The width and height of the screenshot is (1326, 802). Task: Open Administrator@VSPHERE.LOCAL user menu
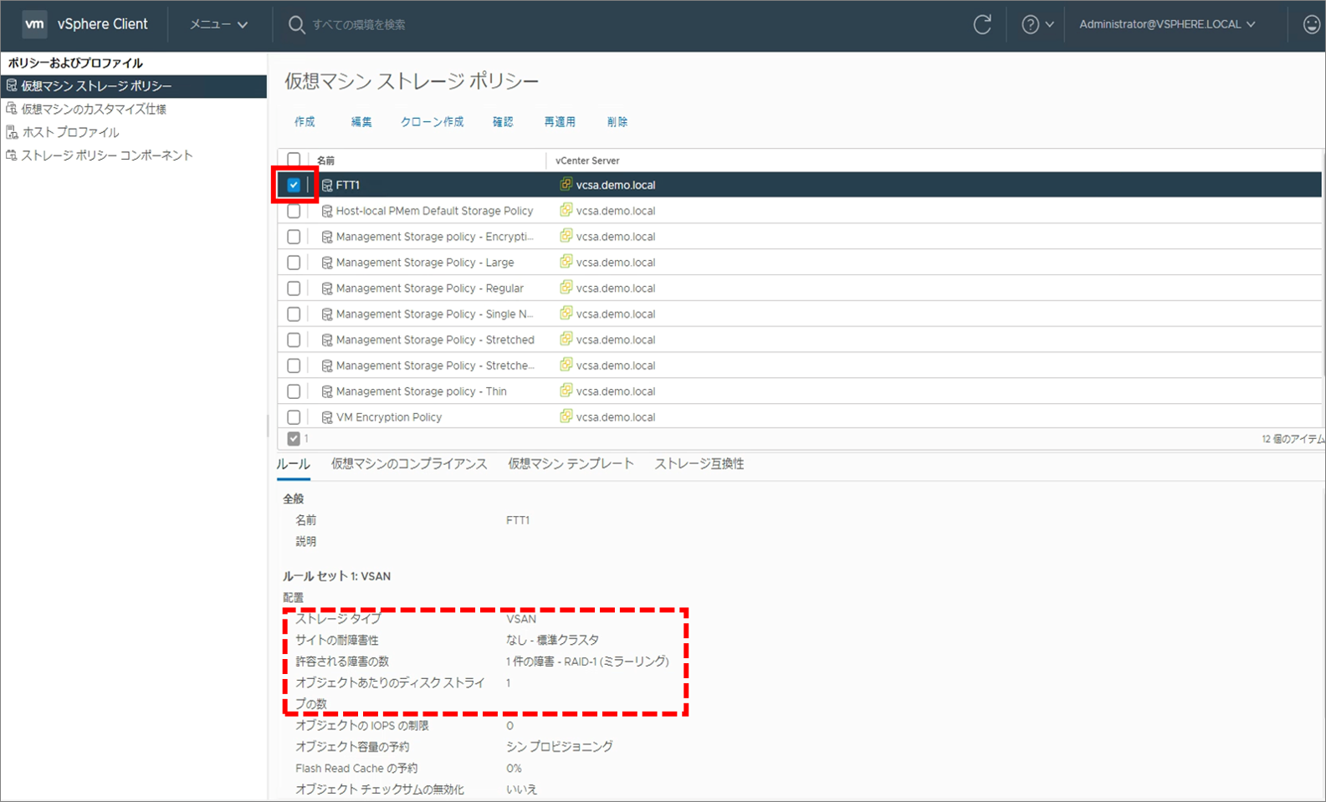pyautogui.click(x=1167, y=24)
